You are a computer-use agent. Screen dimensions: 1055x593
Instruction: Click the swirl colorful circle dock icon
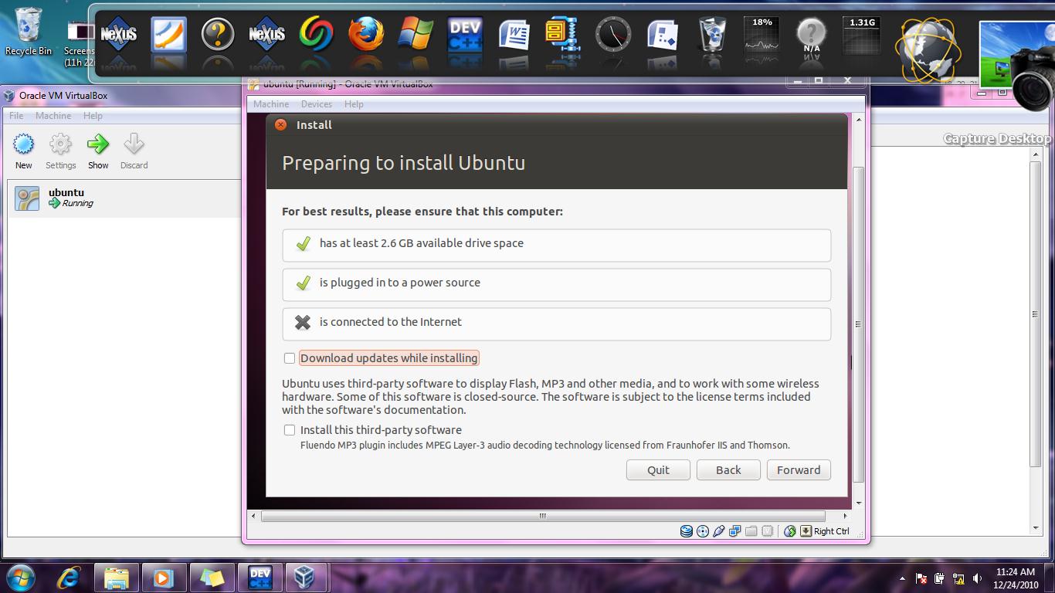(317, 34)
